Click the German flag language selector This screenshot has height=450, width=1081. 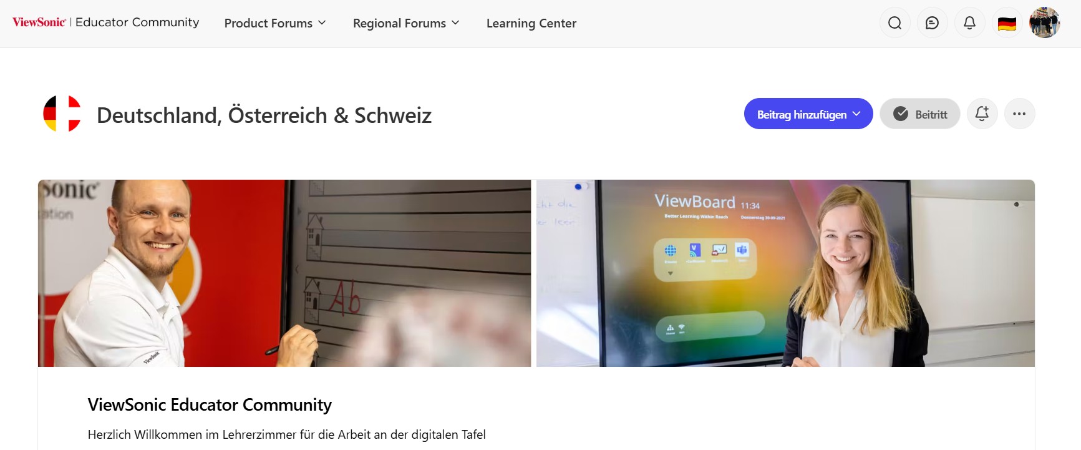click(1007, 24)
